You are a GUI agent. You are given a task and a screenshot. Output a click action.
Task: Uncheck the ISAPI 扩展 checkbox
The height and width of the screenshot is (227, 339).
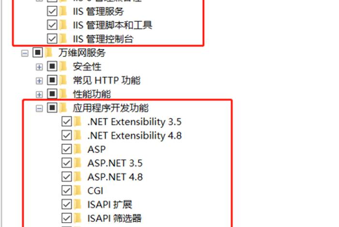click(x=67, y=204)
